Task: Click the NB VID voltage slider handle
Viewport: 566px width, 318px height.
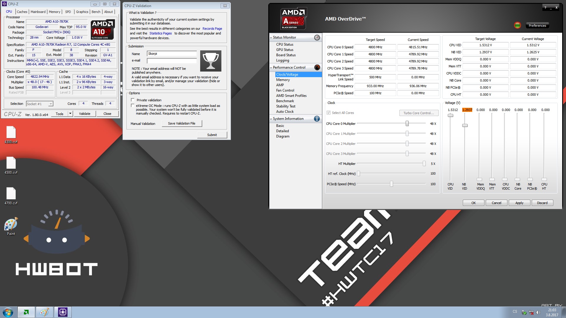Action: pos(465,125)
